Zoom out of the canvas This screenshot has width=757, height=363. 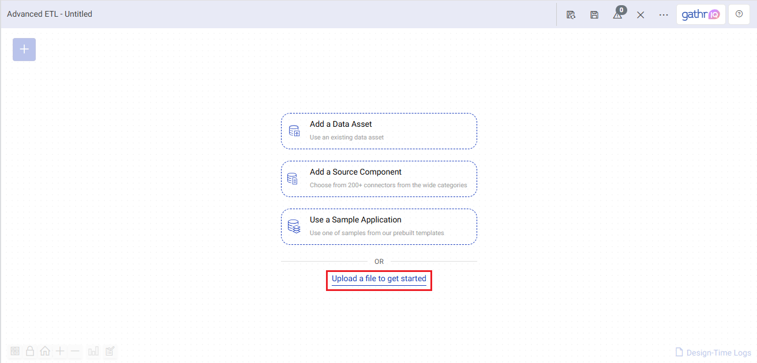tap(74, 351)
